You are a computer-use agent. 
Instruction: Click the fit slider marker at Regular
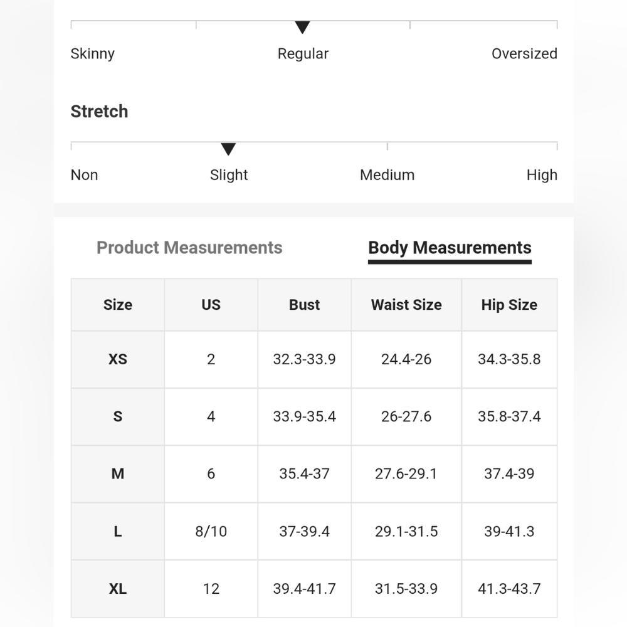[303, 28]
